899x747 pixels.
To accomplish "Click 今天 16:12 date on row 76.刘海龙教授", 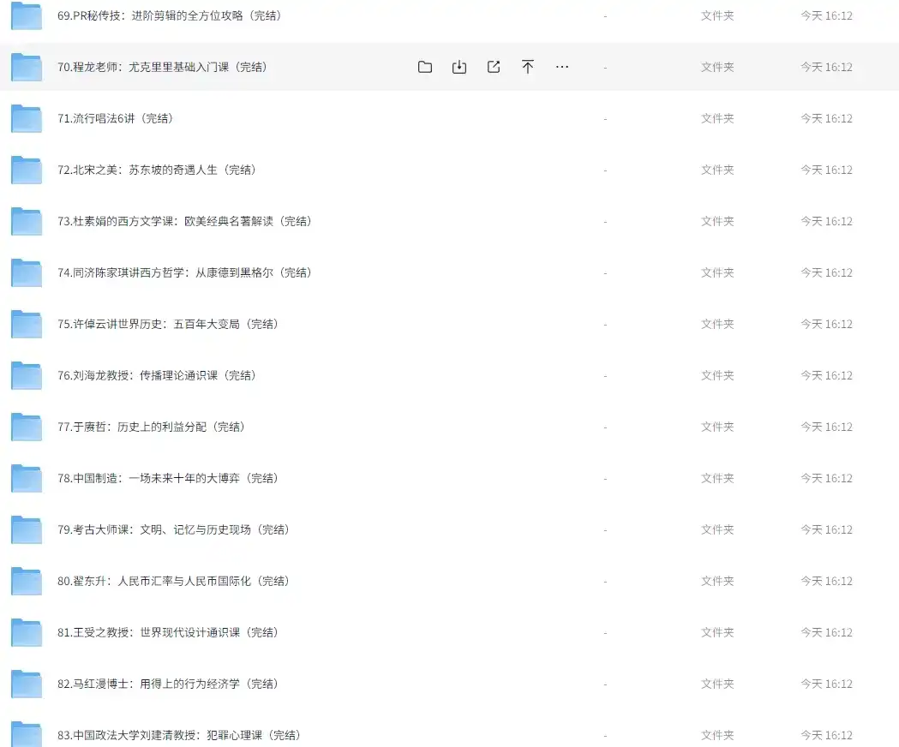I will click(826, 375).
